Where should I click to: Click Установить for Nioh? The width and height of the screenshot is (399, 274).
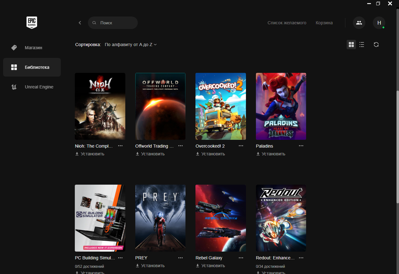pos(93,154)
